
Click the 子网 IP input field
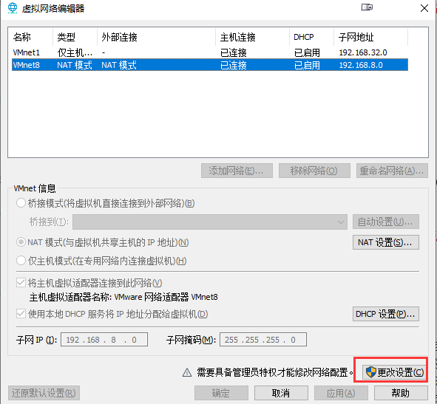[x=104, y=340]
